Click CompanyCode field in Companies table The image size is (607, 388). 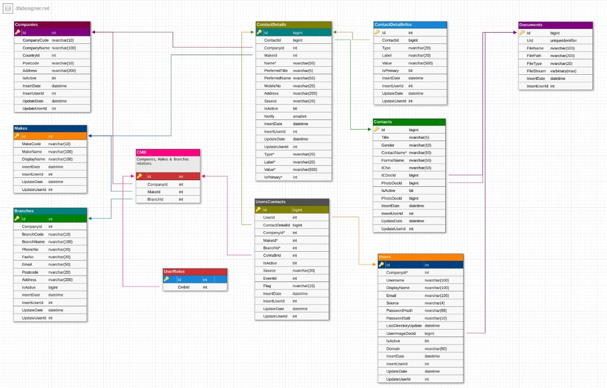[x=52, y=40]
